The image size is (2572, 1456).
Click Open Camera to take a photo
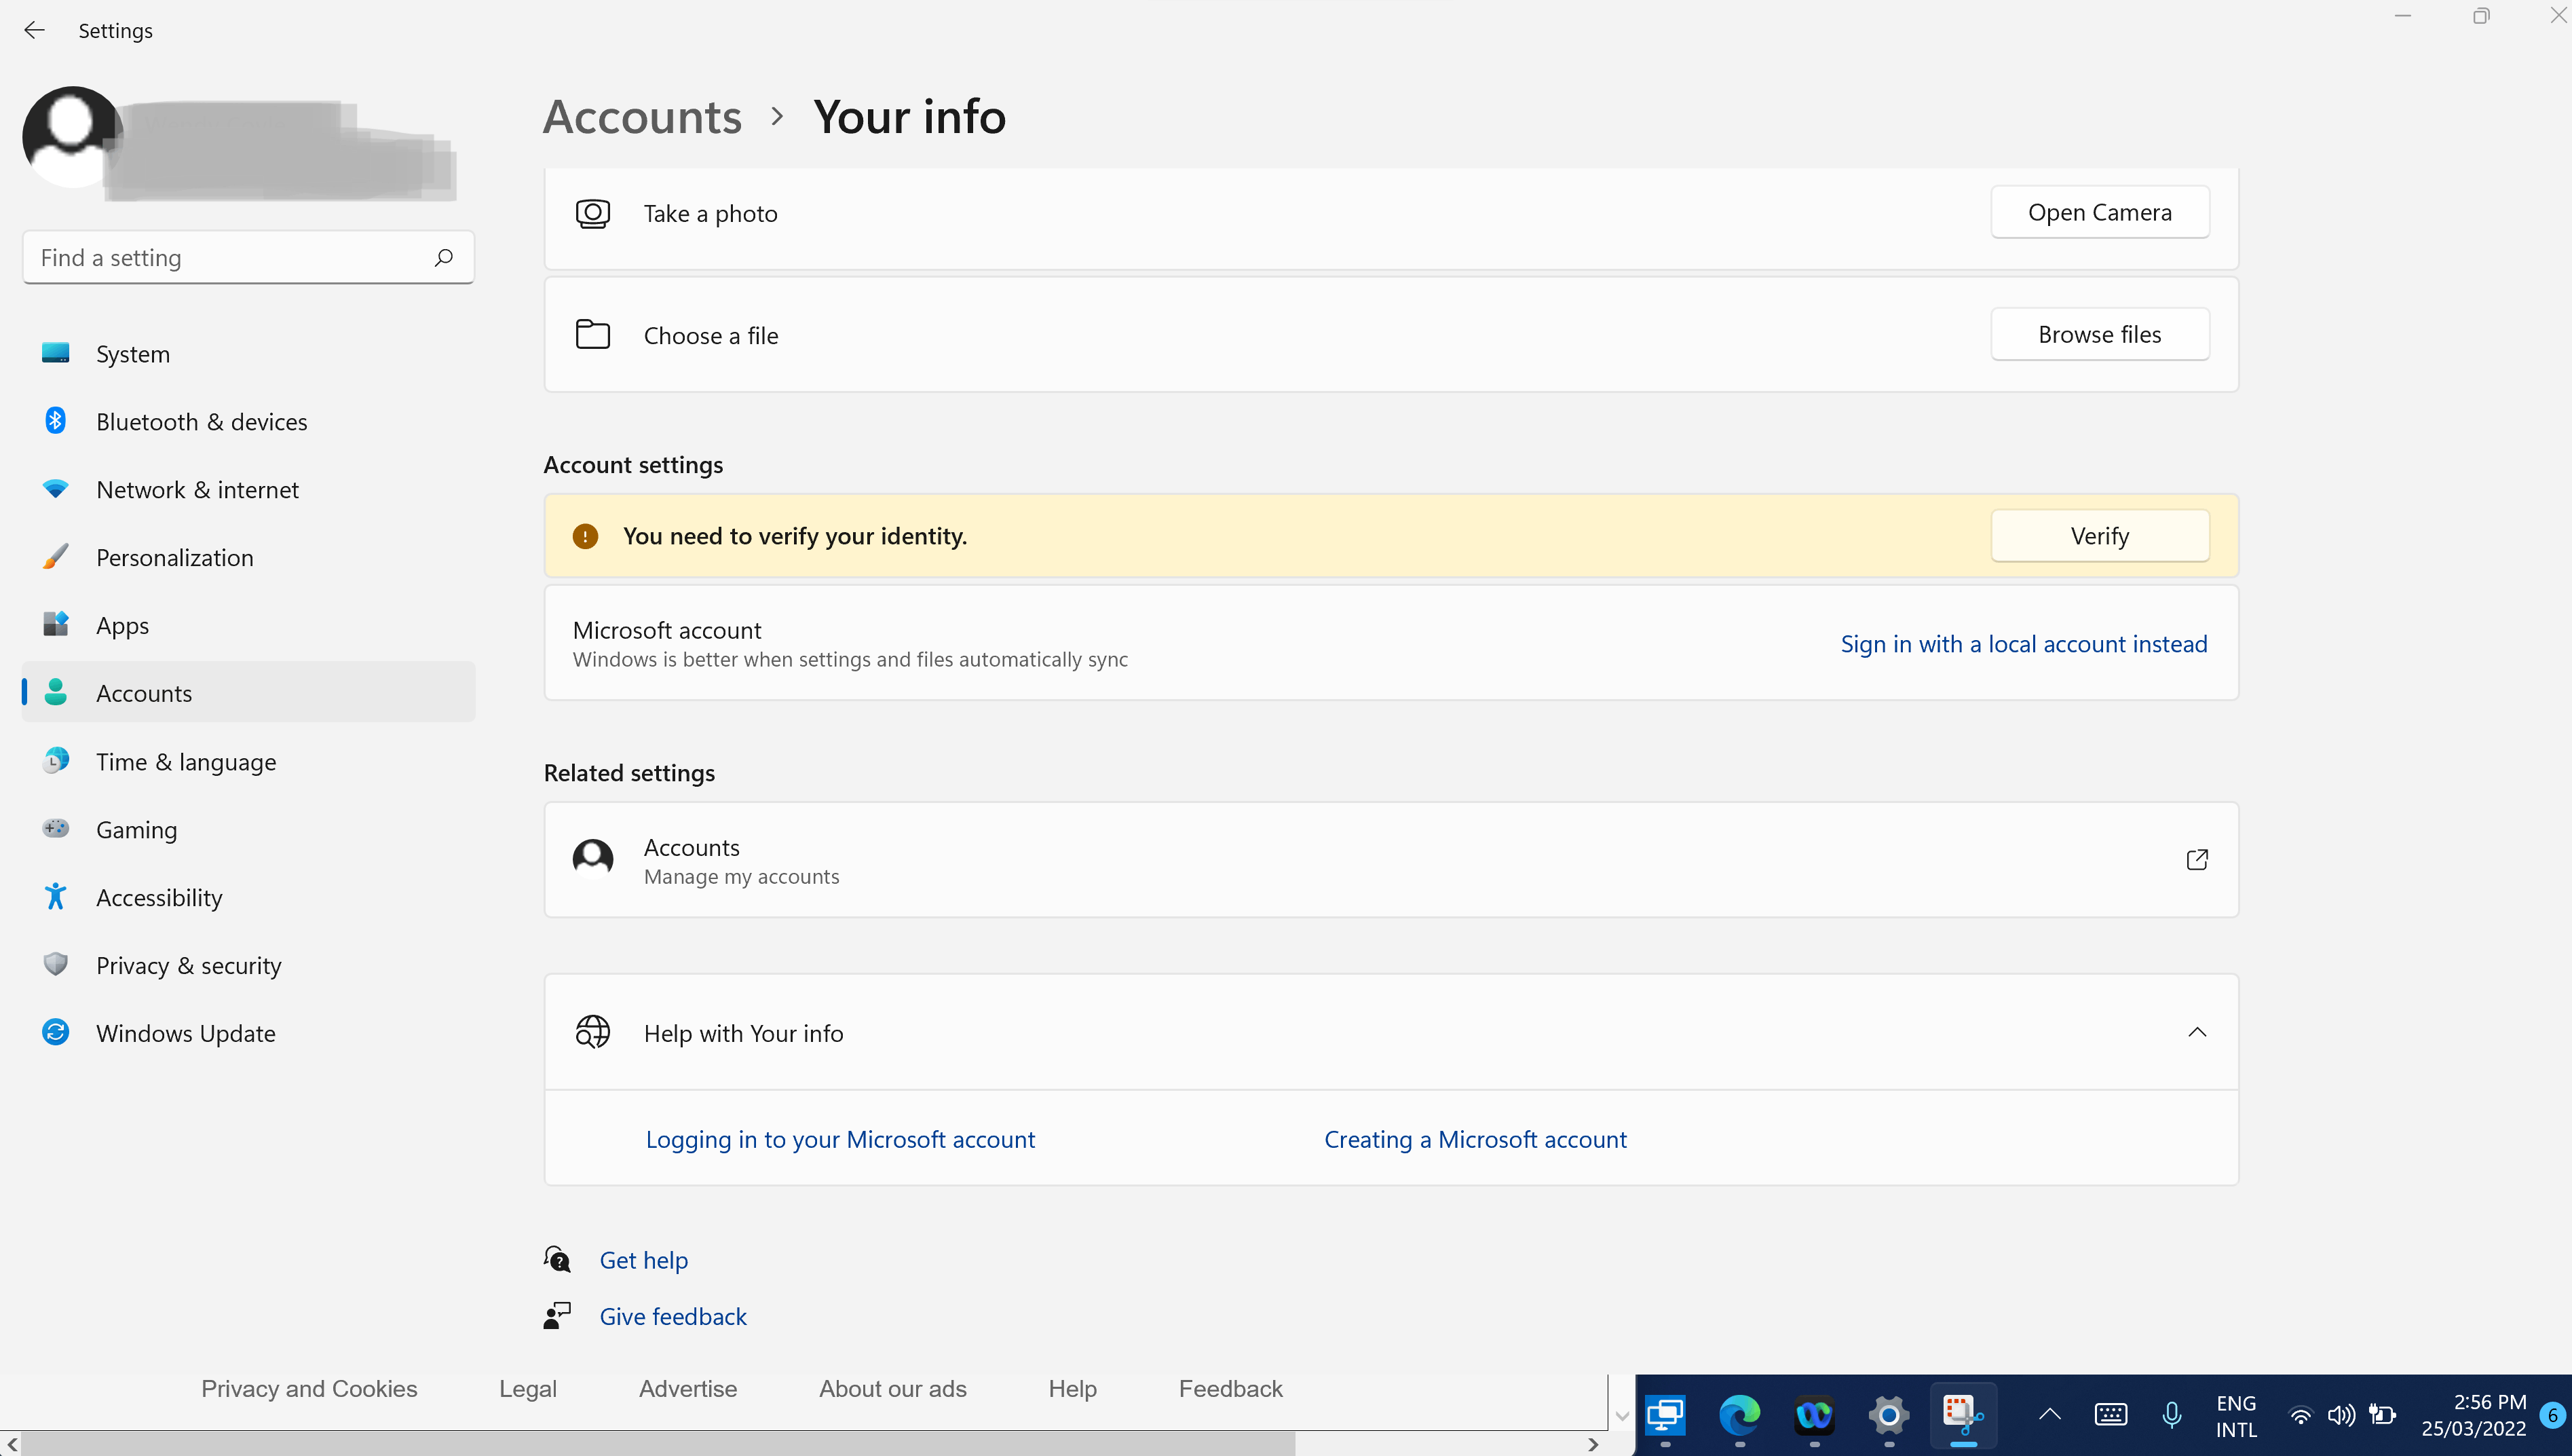click(x=2100, y=212)
